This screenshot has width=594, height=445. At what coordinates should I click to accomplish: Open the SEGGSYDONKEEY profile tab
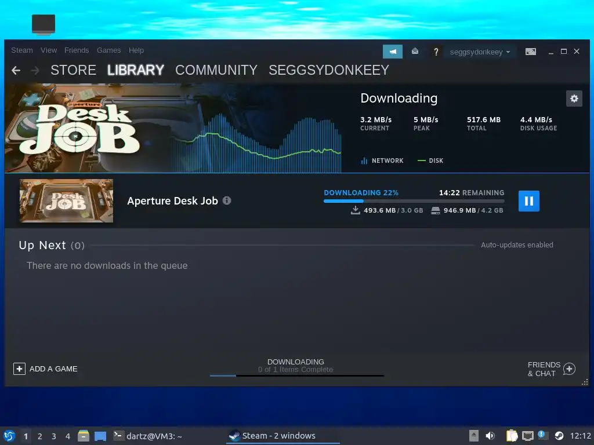point(329,70)
